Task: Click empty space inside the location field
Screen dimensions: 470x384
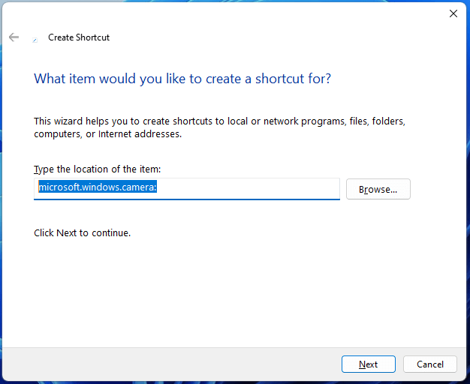Action: 249,187
